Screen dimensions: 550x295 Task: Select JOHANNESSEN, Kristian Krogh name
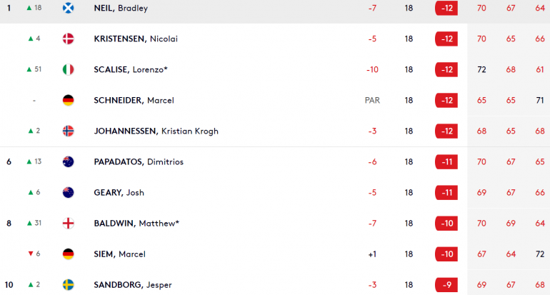tap(156, 131)
